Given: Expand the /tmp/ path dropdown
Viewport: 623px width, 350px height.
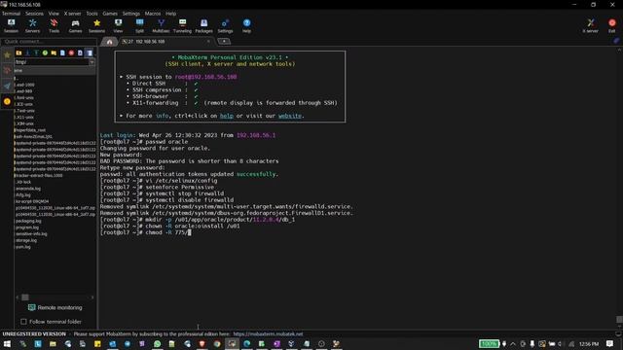Looking at the screenshot, I should [92, 62].
